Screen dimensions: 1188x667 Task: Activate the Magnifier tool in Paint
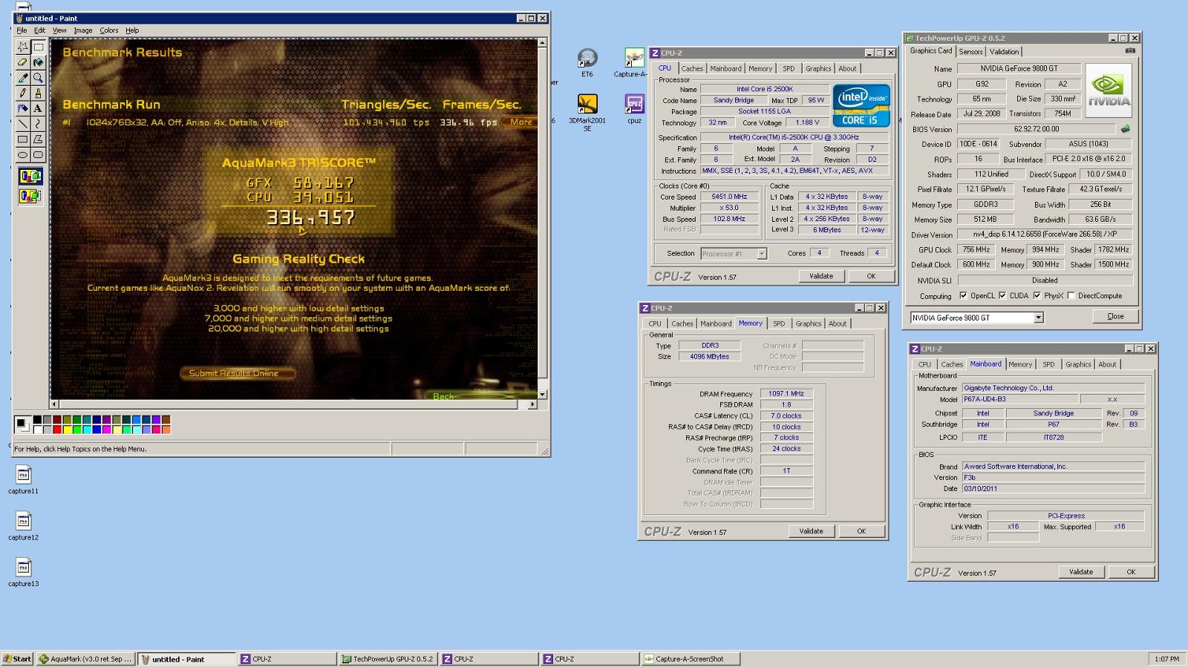click(38, 78)
